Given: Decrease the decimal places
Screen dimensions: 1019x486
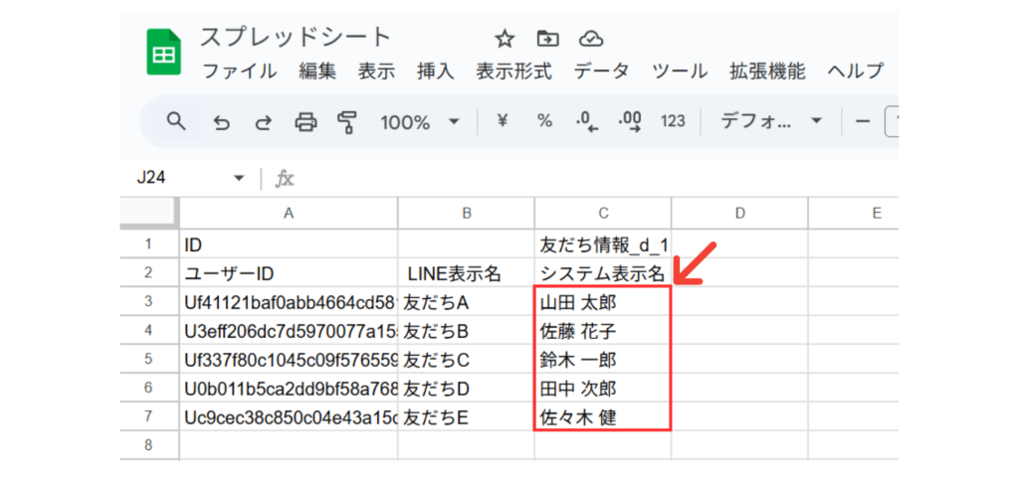Looking at the screenshot, I should pos(587,122).
